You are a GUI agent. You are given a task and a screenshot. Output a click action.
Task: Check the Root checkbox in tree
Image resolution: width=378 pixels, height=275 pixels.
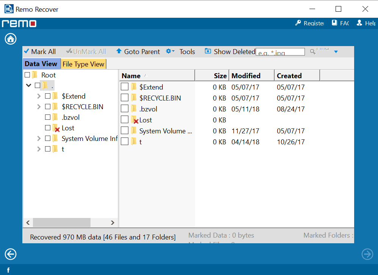coord(27,75)
